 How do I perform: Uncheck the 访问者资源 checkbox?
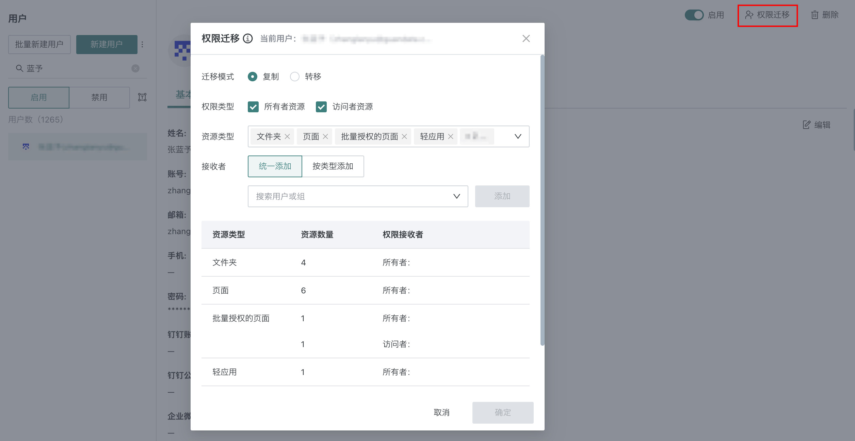[321, 107]
